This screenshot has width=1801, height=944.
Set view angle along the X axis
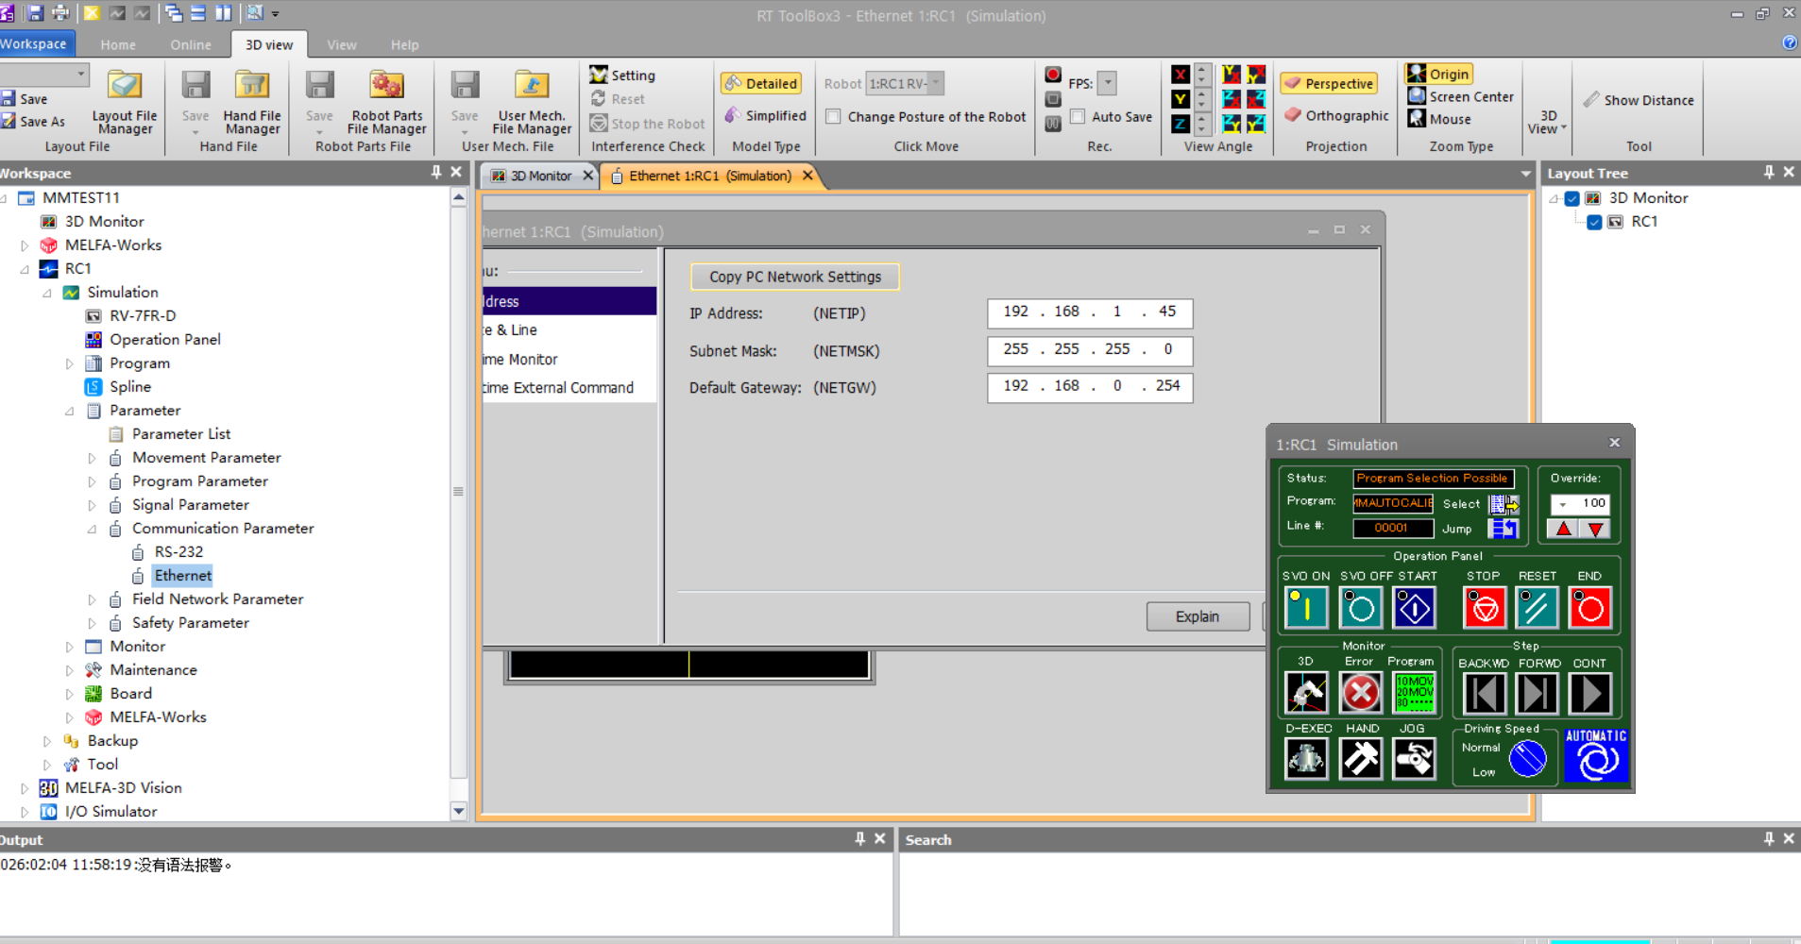click(1181, 75)
